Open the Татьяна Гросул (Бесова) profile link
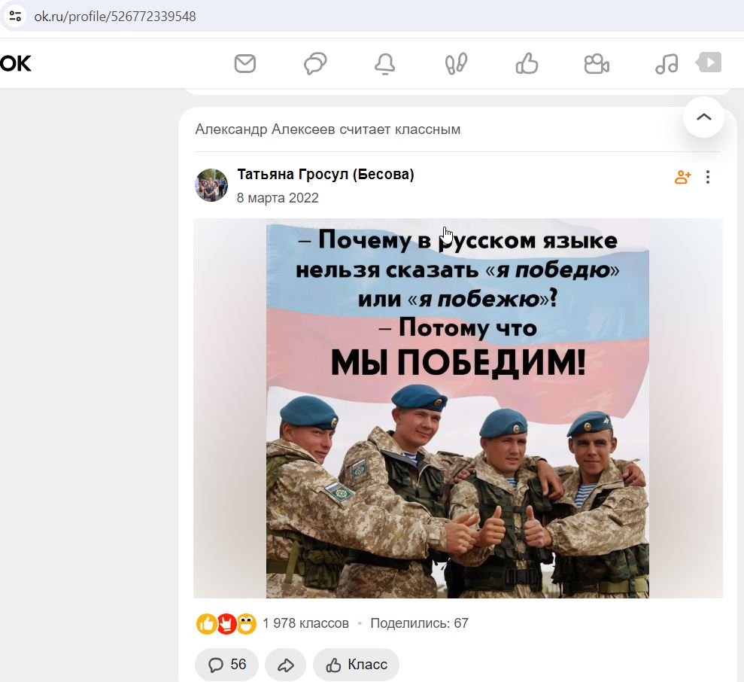Screen dimensions: 744x682 tap(326, 175)
